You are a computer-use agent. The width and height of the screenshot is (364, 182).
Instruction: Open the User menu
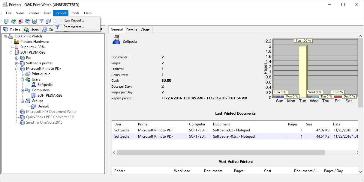[x=47, y=13]
